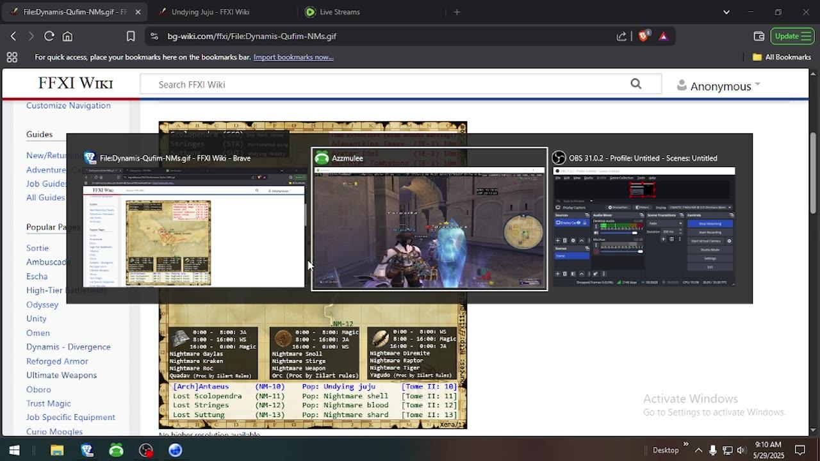Open the Omen sidebar link
The width and height of the screenshot is (820, 461).
pos(38,333)
